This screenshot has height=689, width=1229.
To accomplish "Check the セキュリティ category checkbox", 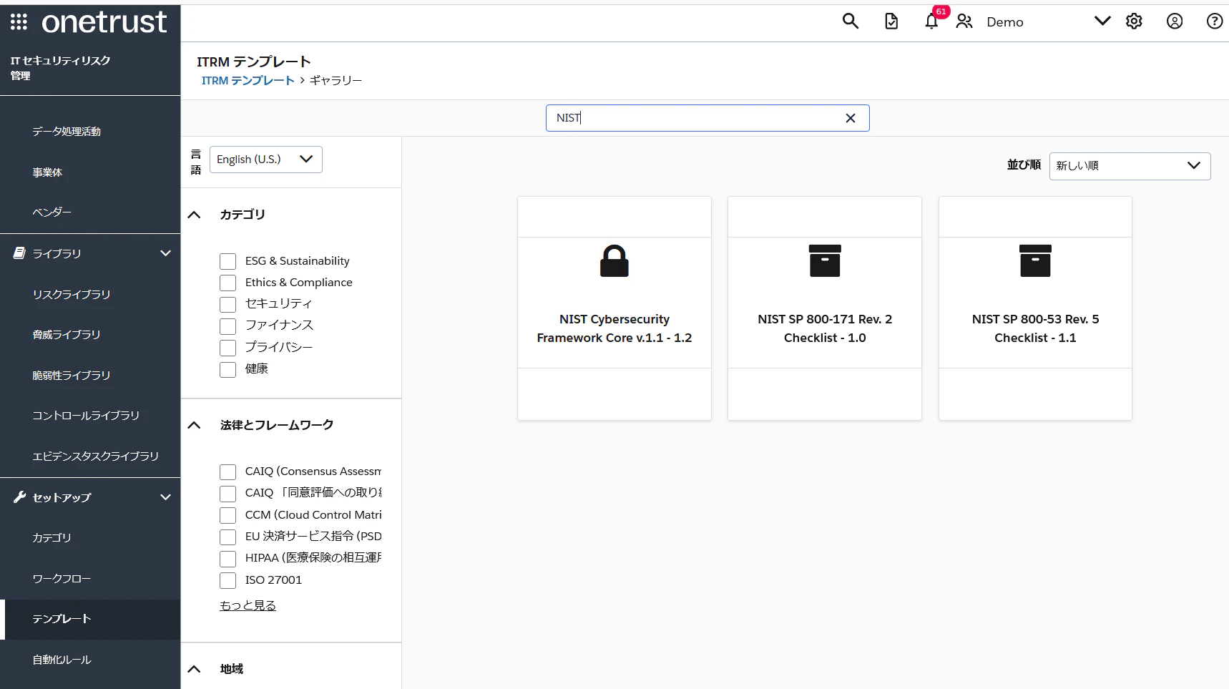I will pos(227,305).
